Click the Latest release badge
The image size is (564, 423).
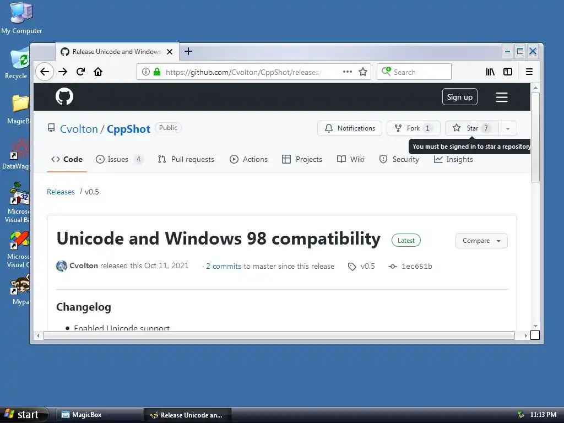coord(406,240)
